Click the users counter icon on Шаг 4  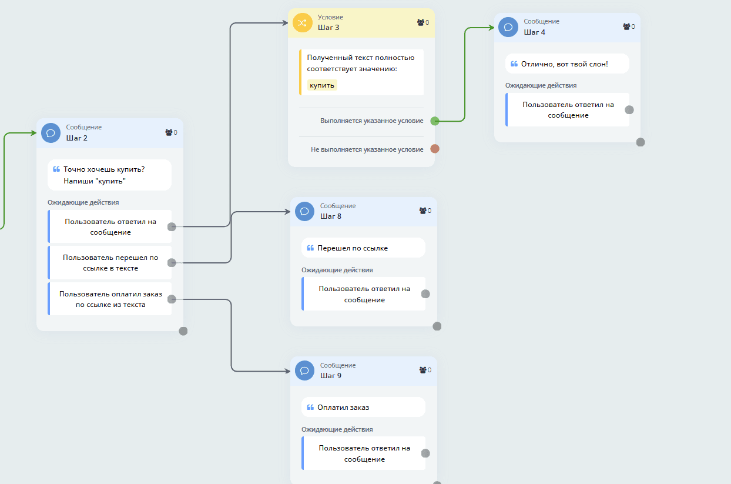click(626, 26)
